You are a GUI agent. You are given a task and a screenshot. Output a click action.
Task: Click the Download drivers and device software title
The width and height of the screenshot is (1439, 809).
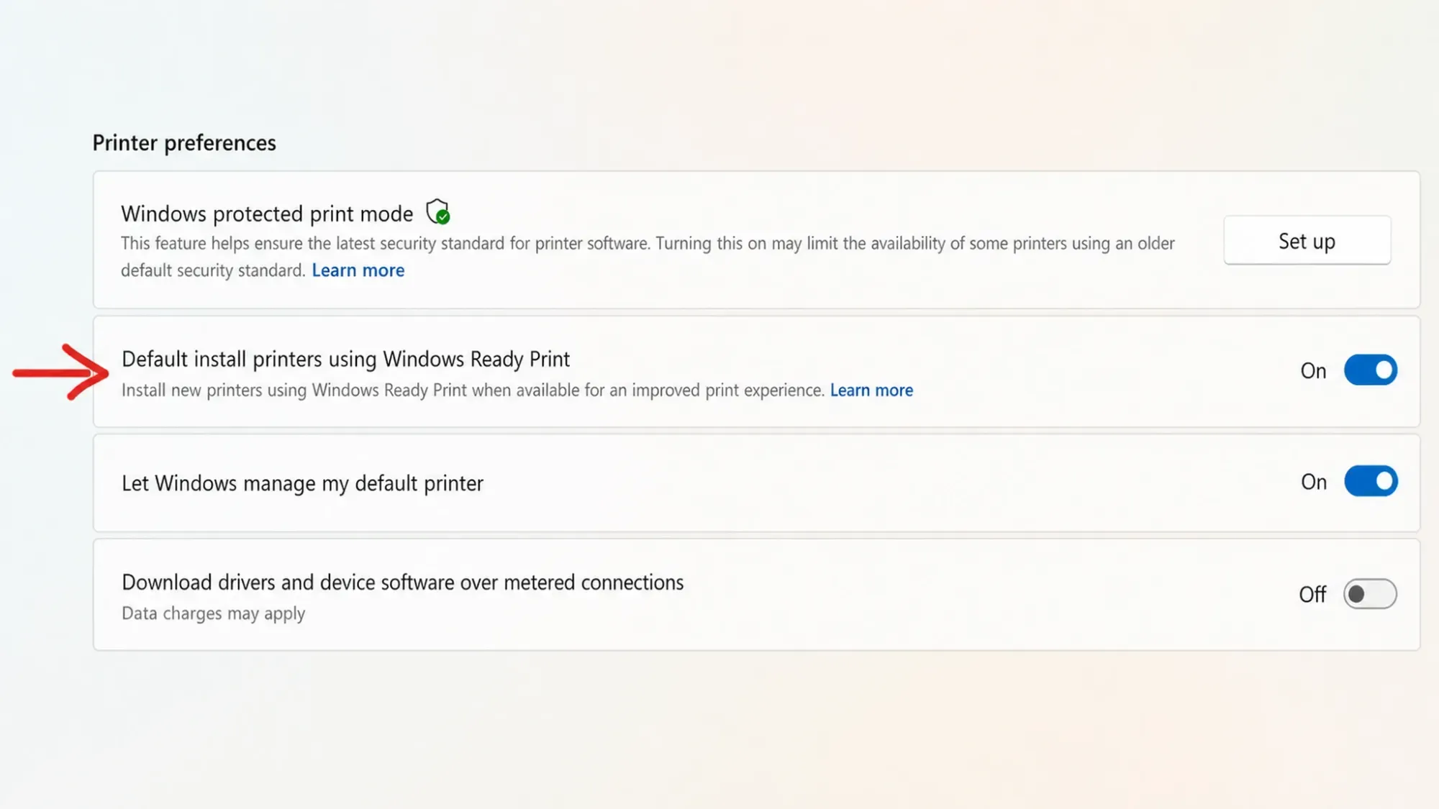click(x=402, y=582)
